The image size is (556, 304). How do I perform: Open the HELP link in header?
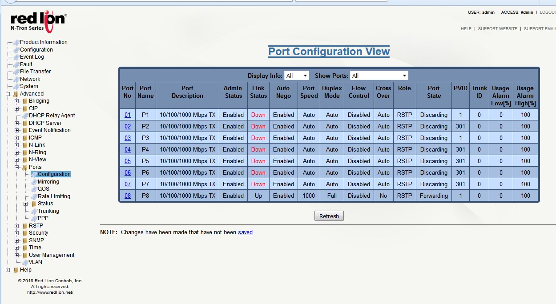click(466, 29)
